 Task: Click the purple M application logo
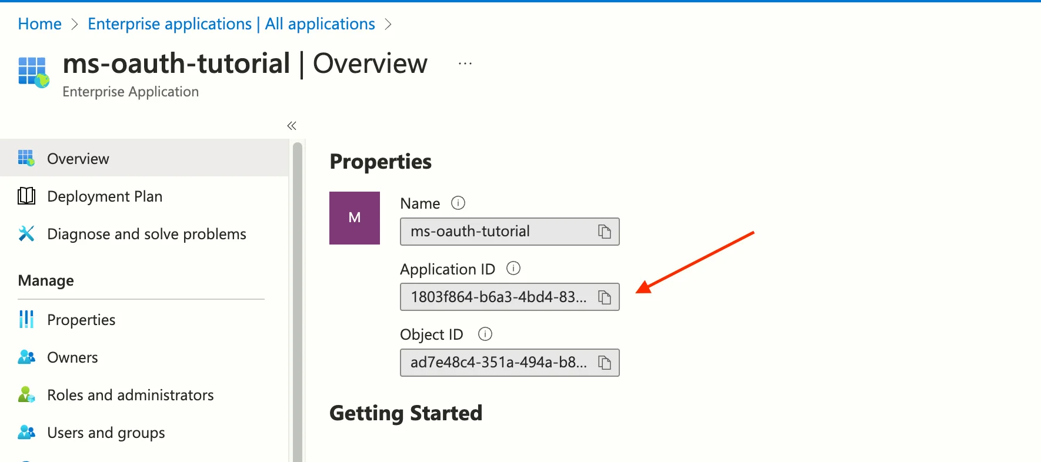click(x=355, y=217)
